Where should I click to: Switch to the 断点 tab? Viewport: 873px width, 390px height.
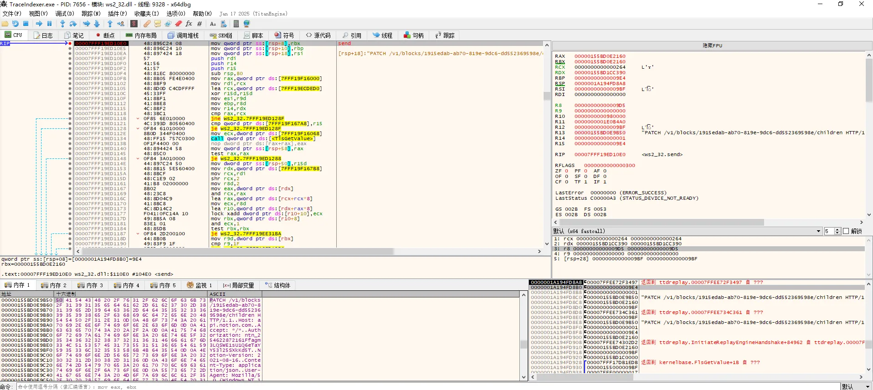point(105,35)
